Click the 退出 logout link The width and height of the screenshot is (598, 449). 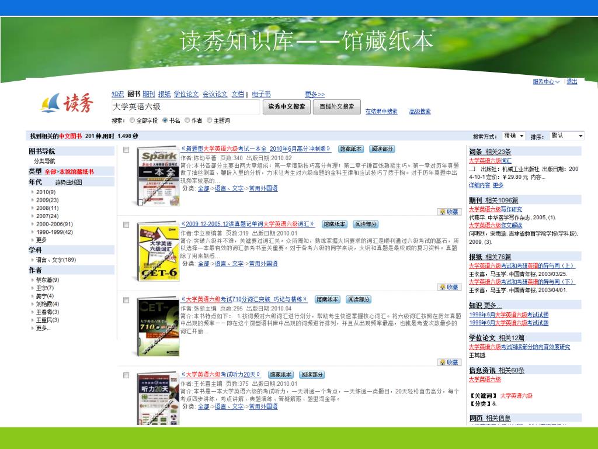coord(572,82)
